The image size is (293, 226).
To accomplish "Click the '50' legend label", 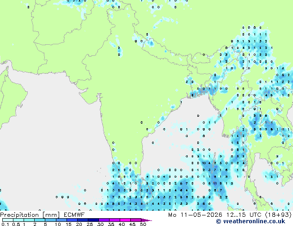I will [x=143, y=224].
